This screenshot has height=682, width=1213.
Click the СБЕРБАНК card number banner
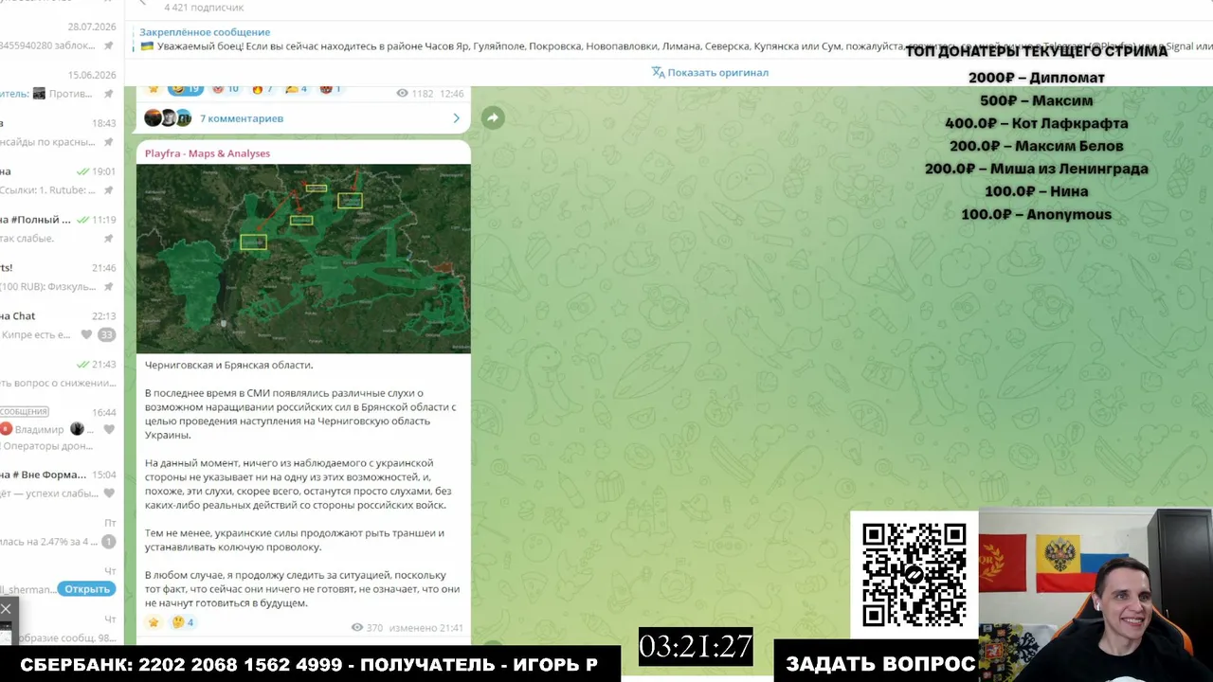click(309, 664)
